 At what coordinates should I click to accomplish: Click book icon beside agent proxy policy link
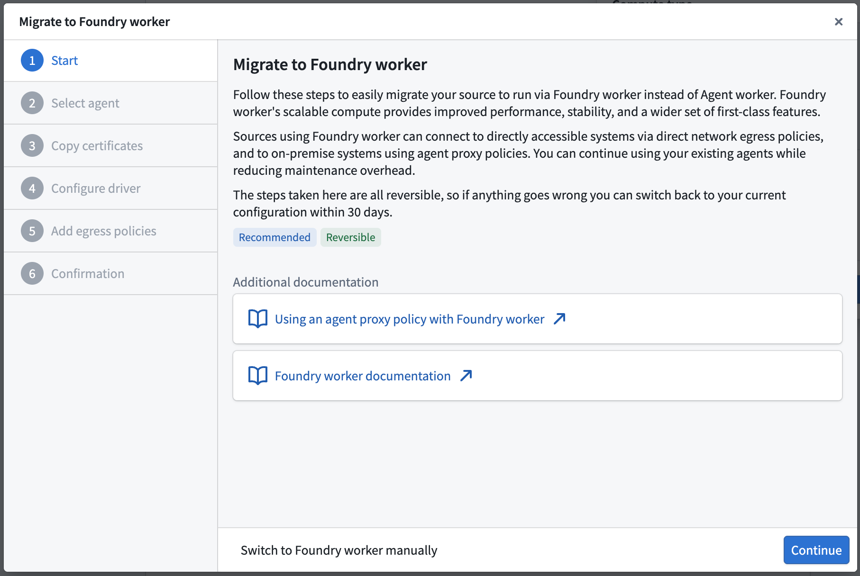tap(258, 319)
